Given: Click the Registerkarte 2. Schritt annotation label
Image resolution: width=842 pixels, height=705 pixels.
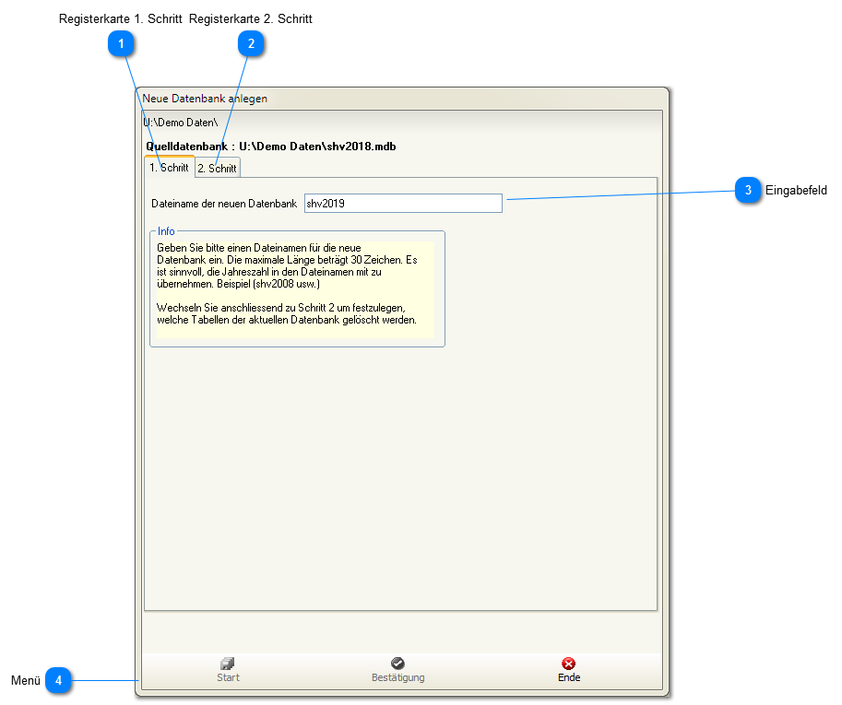Looking at the screenshot, I should pos(251,19).
